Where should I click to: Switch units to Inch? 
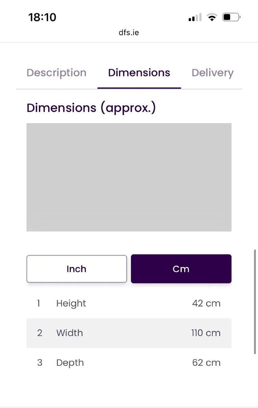[77, 269]
